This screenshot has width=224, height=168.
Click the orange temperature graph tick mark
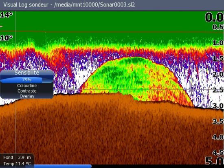click(x=1, y=27)
